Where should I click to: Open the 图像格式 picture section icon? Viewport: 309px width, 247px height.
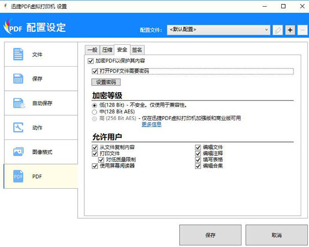coord(18,152)
